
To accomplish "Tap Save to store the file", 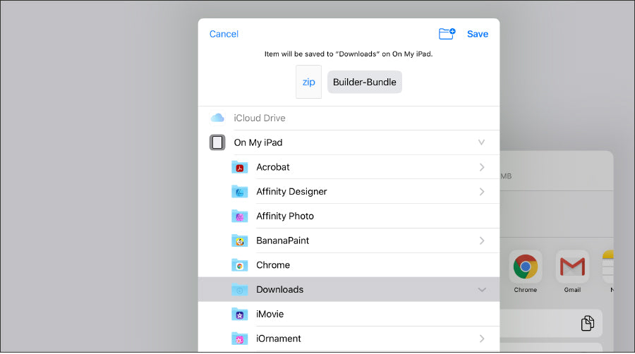I will tap(478, 34).
